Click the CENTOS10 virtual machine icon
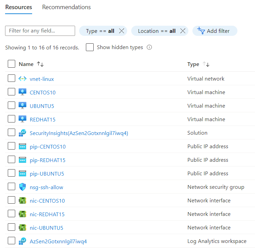 pos(22,92)
